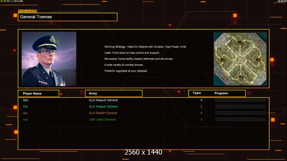Viewport: 287px width, 161px height.
Task: Click the Player Name column header
Action: pos(38,93)
